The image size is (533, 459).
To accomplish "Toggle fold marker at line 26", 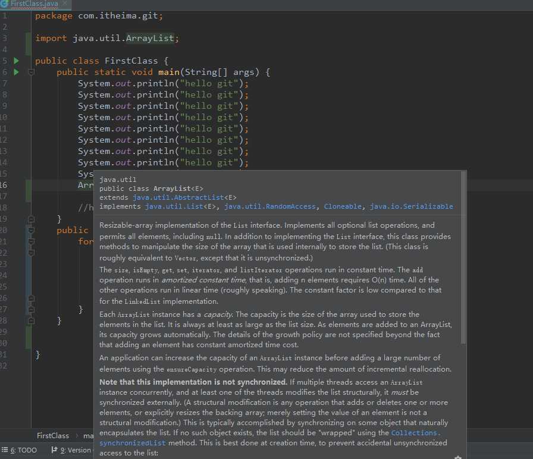I will coord(31,298).
